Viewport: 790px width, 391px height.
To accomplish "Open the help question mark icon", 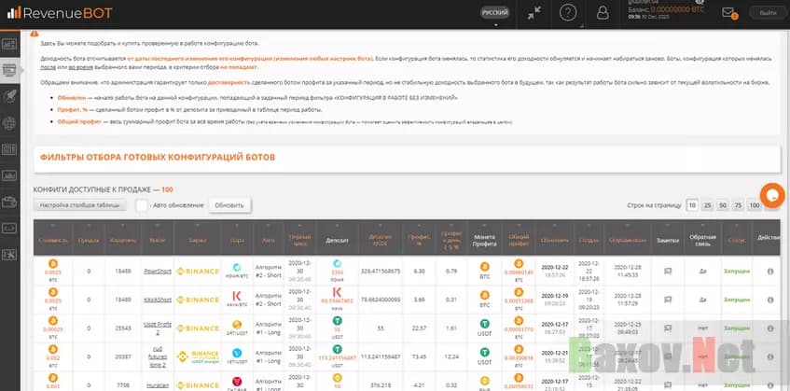I will [568, 12].
